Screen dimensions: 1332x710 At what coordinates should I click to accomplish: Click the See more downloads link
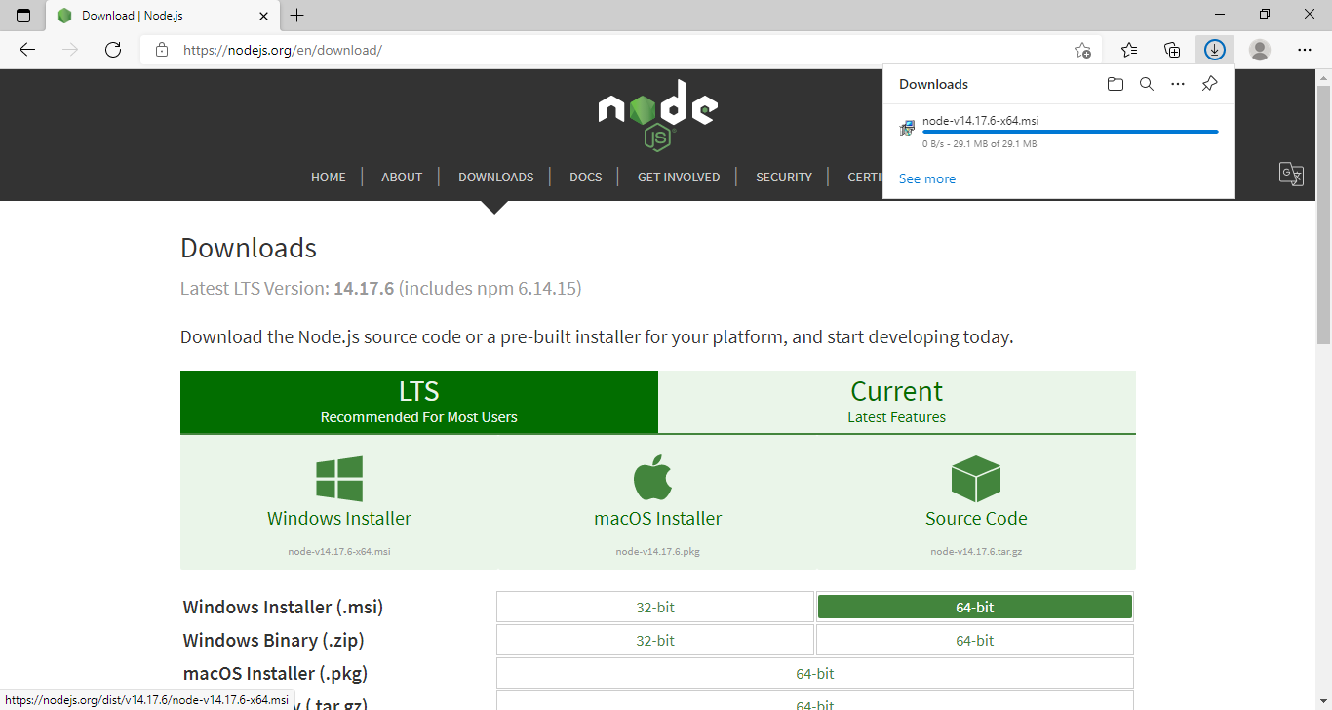click(x=927, y=178)
